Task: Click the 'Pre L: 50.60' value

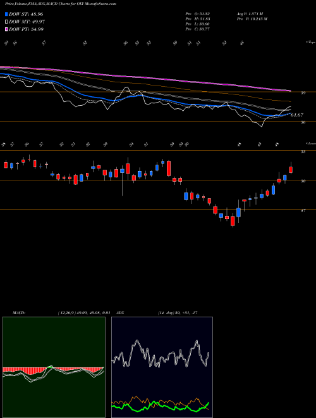Action: (198, 24)
